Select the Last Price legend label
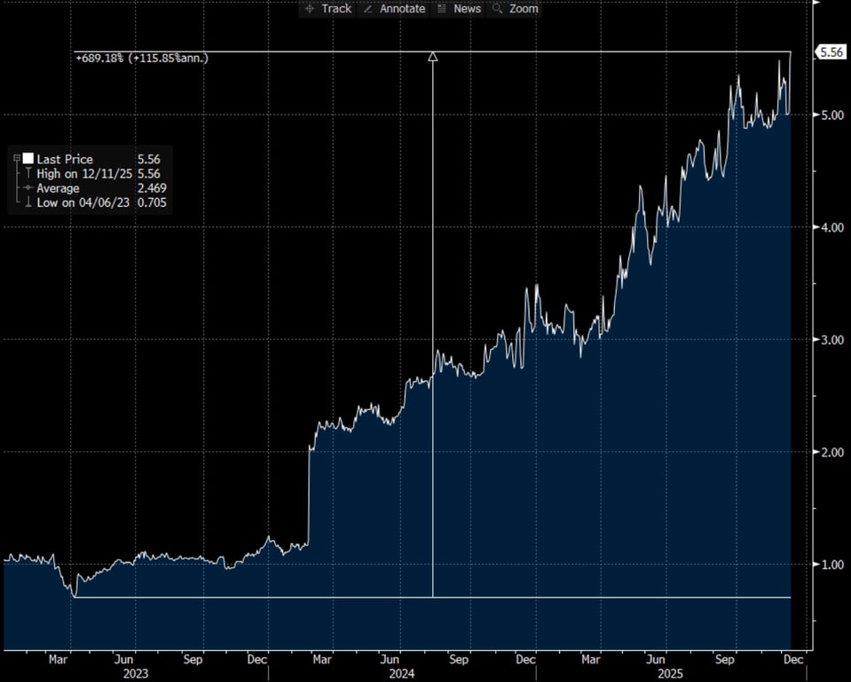851x682 pixels. 64,159
